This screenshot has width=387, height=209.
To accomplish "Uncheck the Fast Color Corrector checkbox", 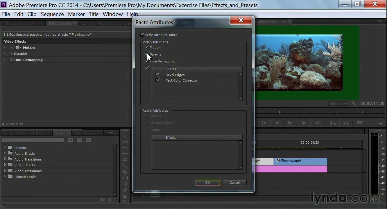I will click(157, 80).
